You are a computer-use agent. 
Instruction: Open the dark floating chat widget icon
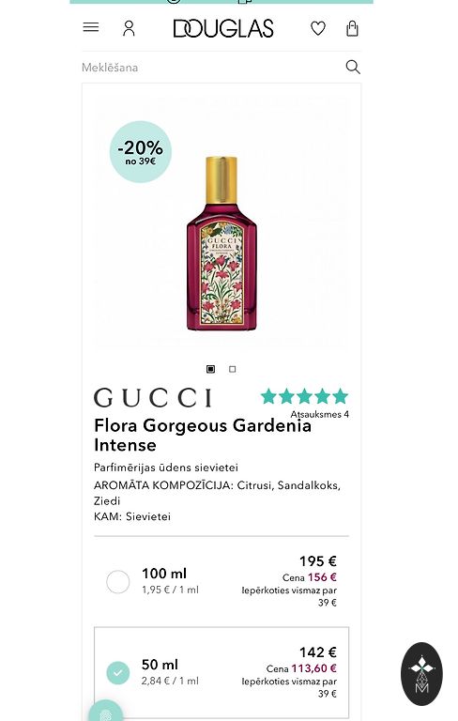(x=421, y=674)
